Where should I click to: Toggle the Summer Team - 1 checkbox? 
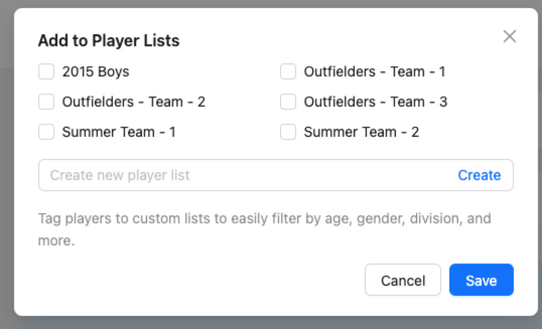tap(47, 132)
